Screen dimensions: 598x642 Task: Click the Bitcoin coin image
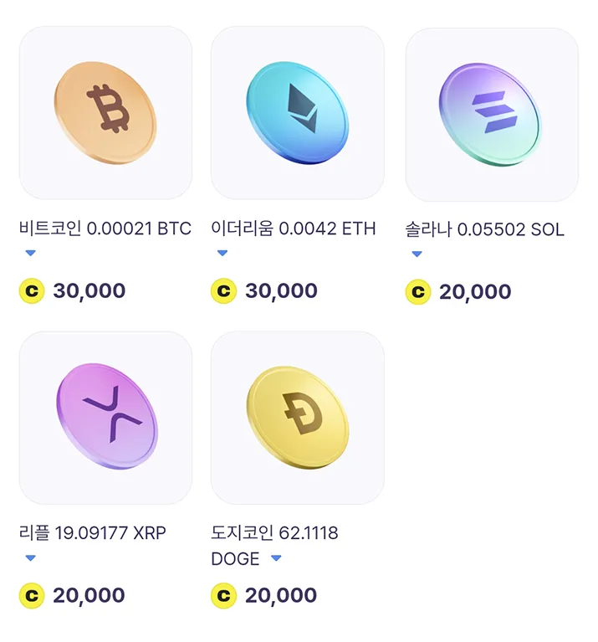click(105, 113)
